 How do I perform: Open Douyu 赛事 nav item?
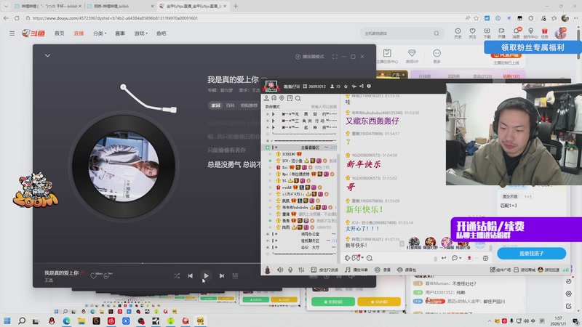120,33
